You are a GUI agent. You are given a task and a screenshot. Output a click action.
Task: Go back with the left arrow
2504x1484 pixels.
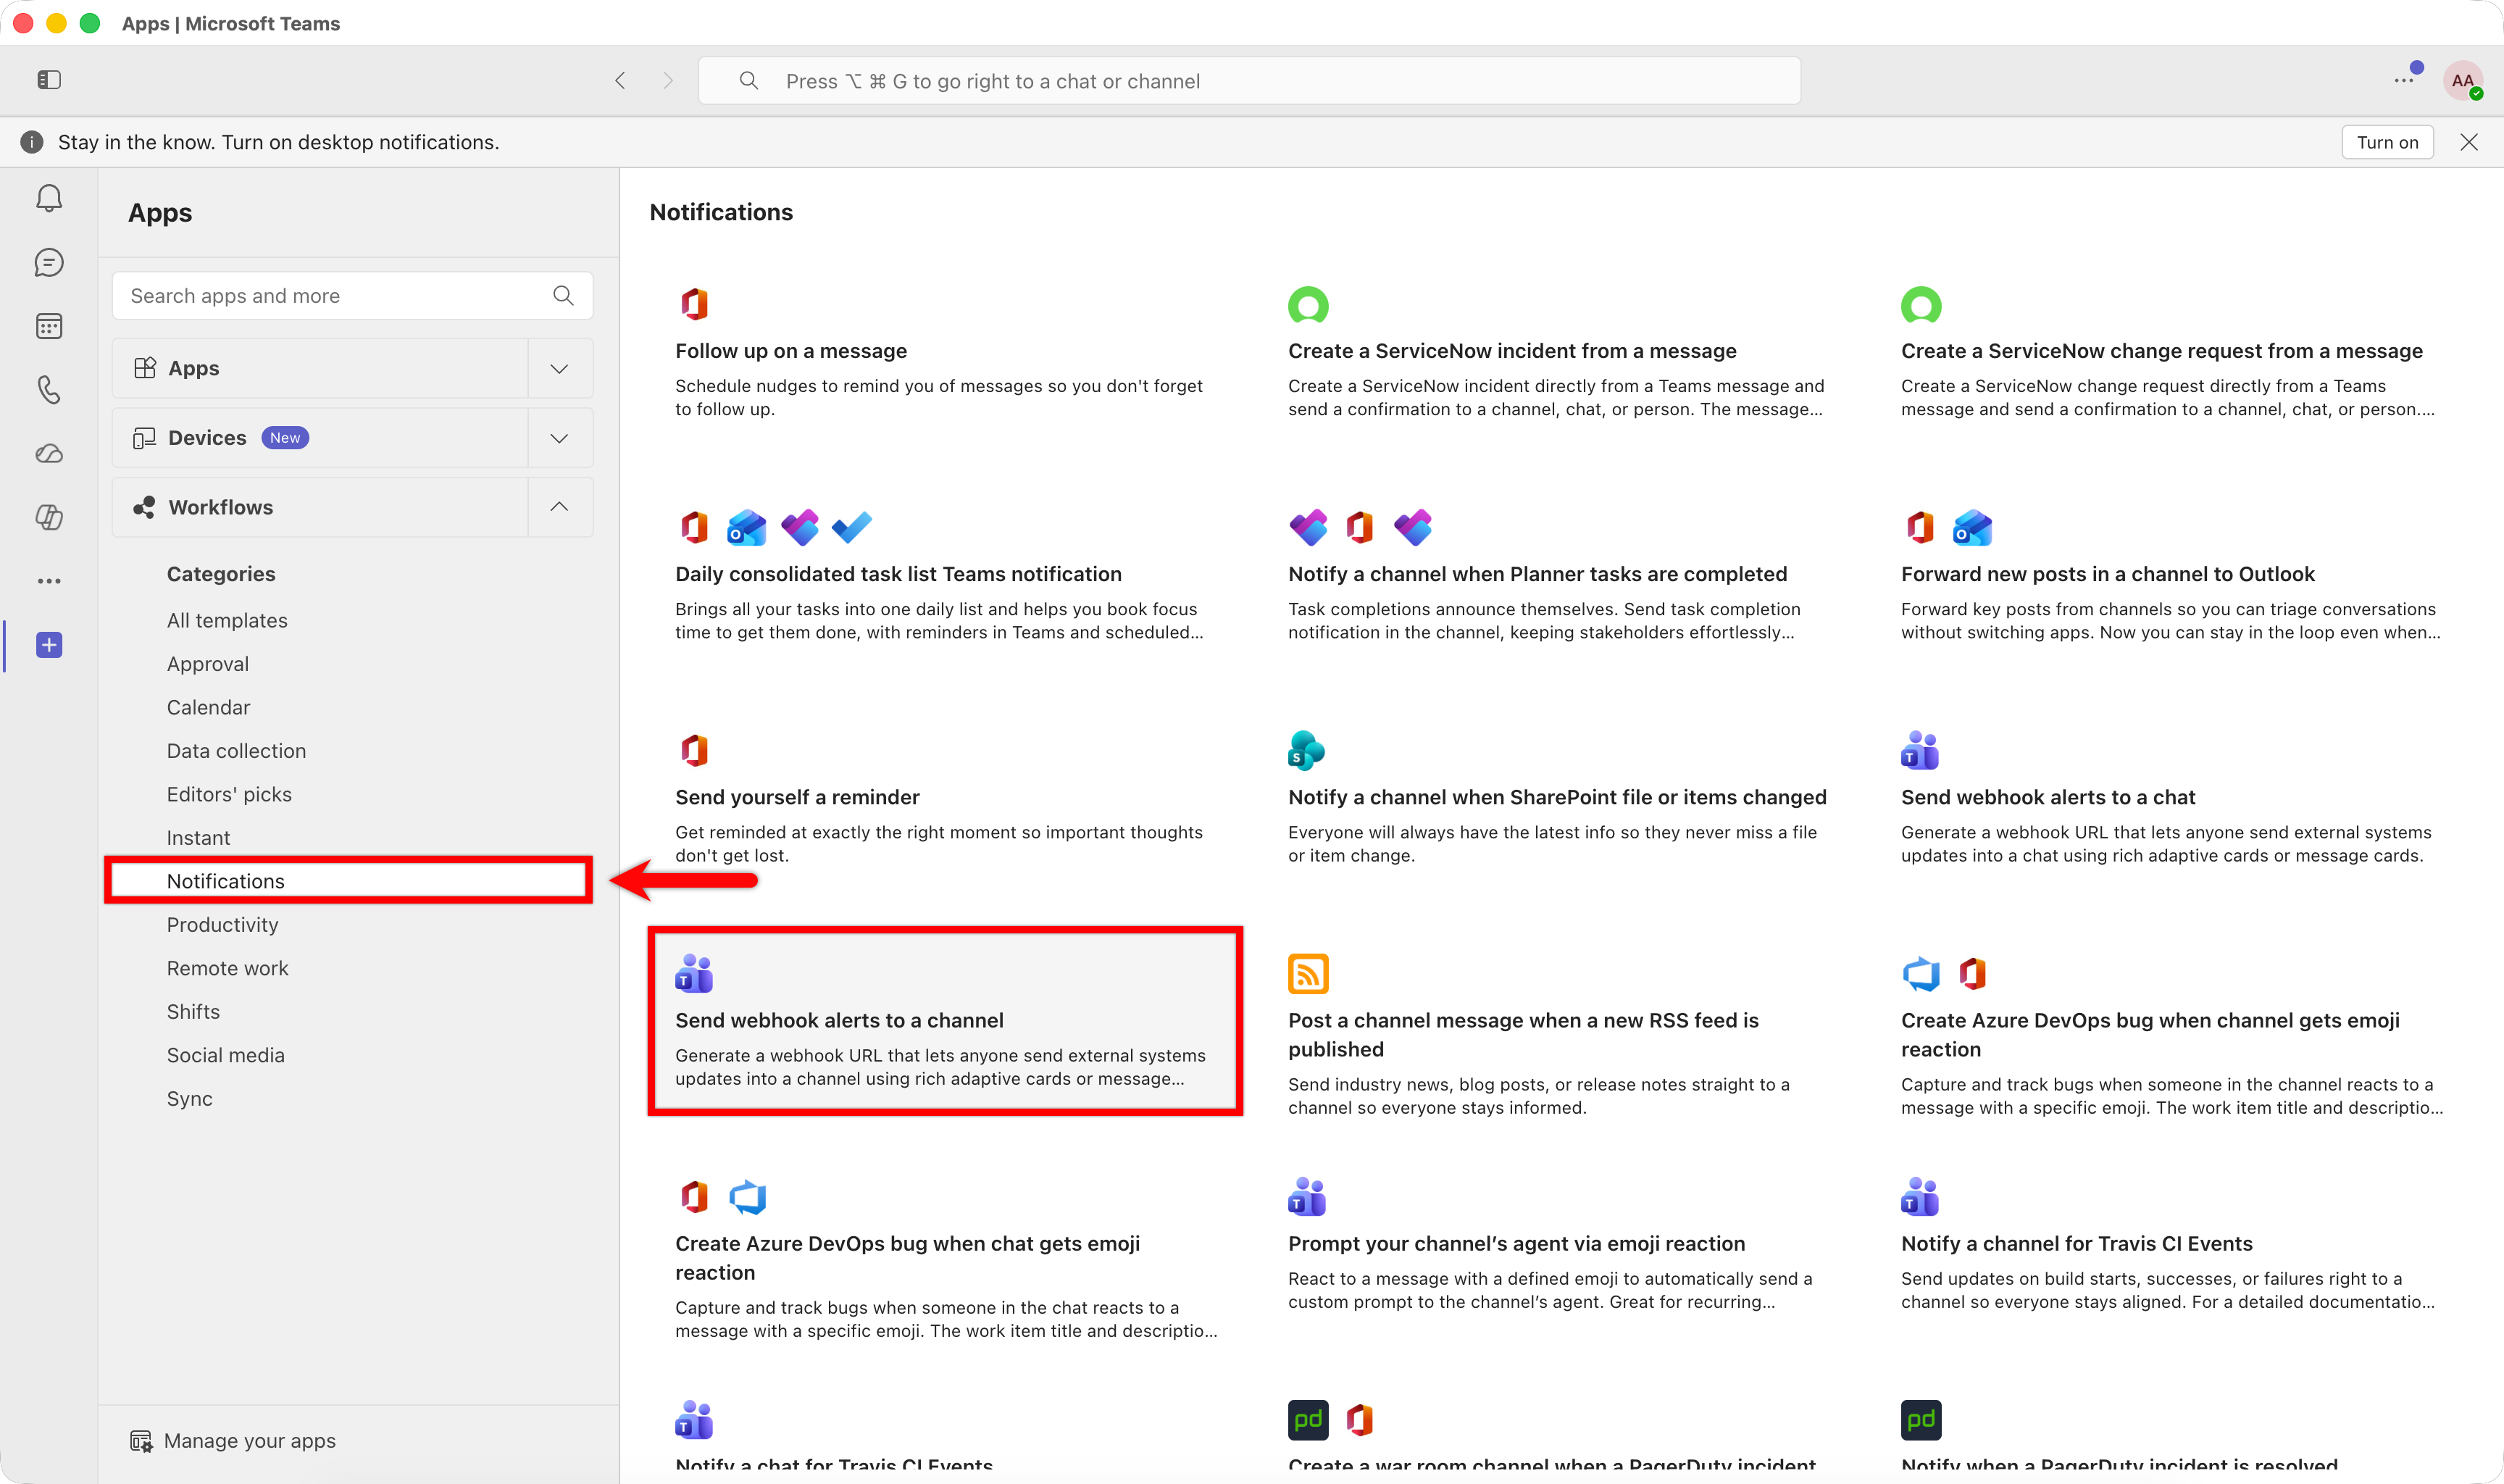619,81
